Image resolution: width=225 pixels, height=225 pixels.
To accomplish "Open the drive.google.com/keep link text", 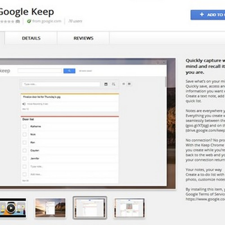I will click(205, 130).
